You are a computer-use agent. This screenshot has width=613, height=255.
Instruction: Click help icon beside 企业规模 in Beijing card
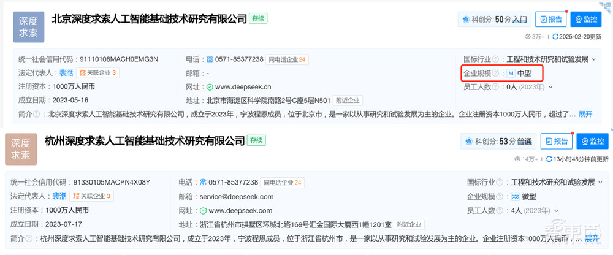pyautogui.click(x=495, y=73)
